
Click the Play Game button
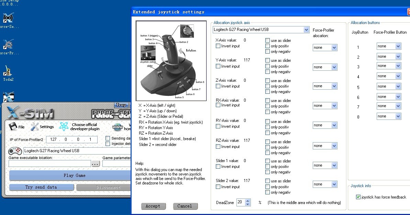70,176
